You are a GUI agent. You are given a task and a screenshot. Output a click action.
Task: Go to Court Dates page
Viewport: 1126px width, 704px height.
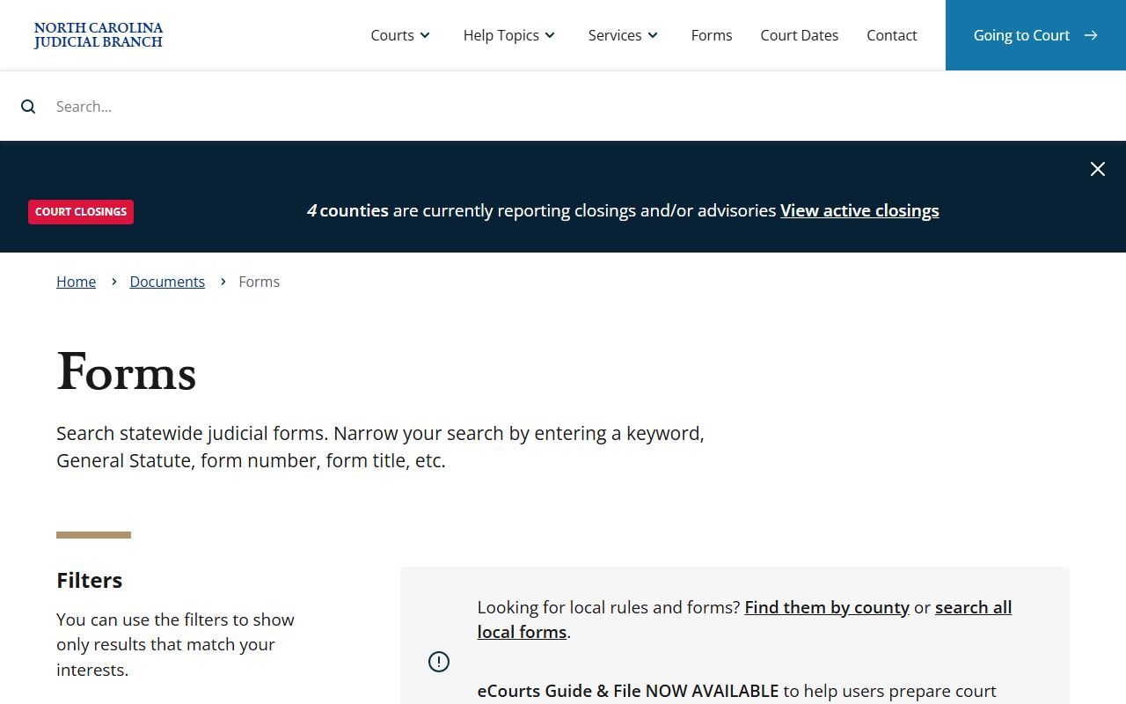tap(799, 35)
